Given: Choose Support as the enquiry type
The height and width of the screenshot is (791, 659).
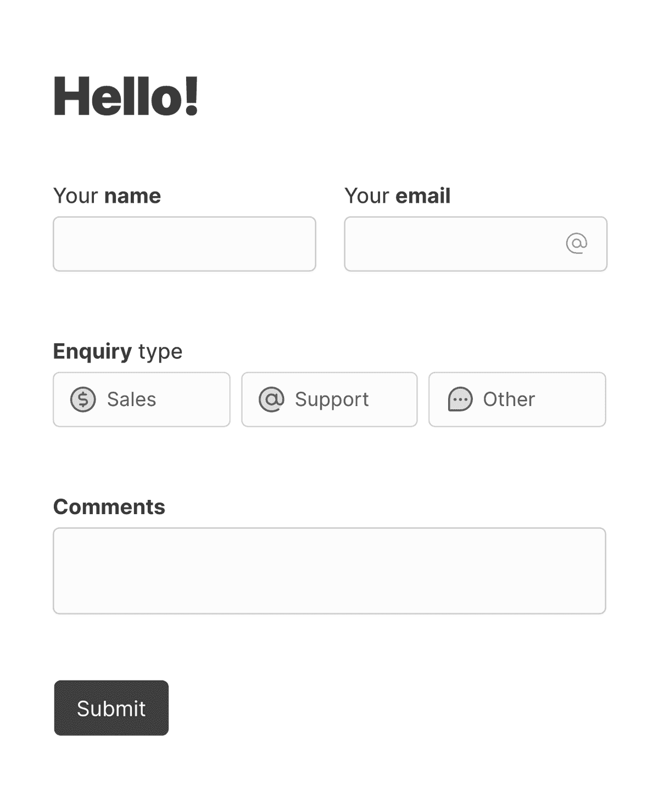Looking at the screenshot, I should tap(328, 399).
